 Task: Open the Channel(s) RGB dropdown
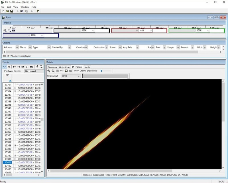(71, 76)
